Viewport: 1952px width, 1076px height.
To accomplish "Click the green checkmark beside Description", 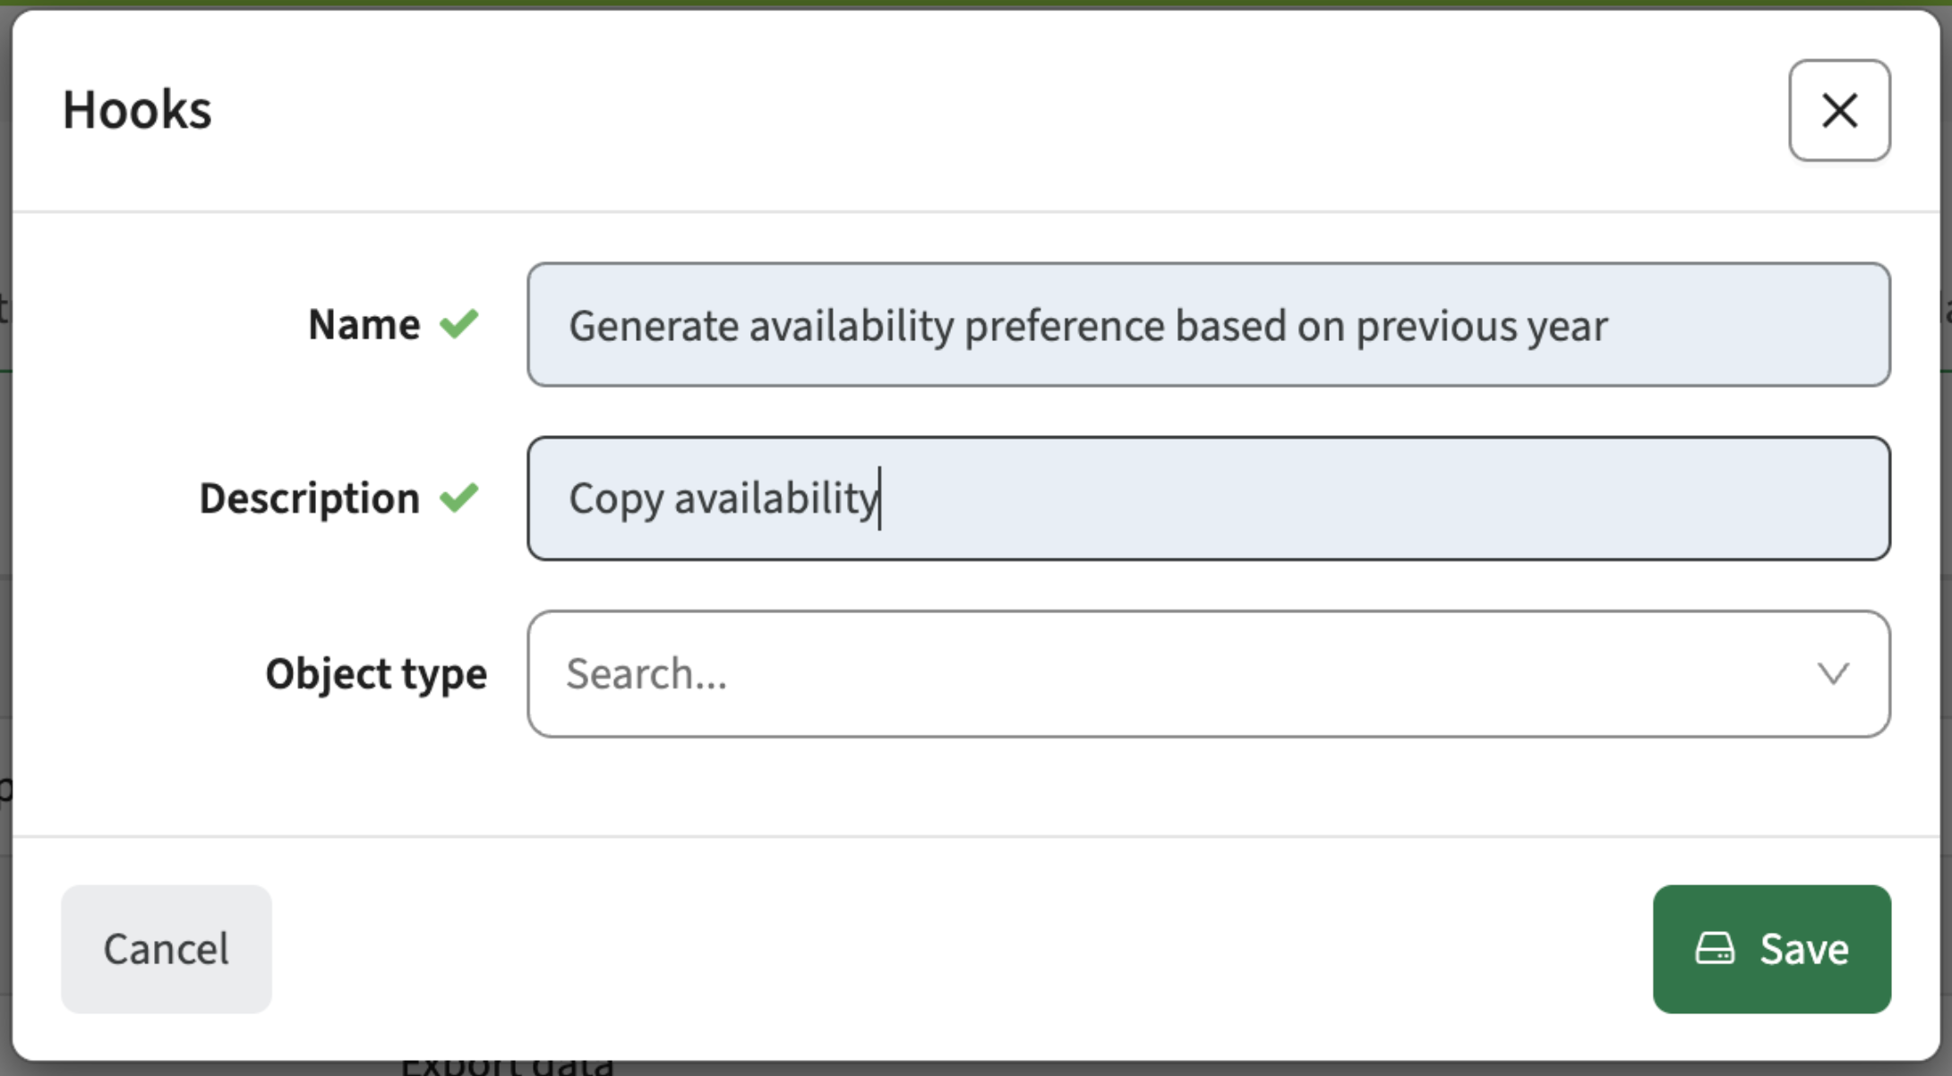I will pyautogui.click(x=459, y=498).
